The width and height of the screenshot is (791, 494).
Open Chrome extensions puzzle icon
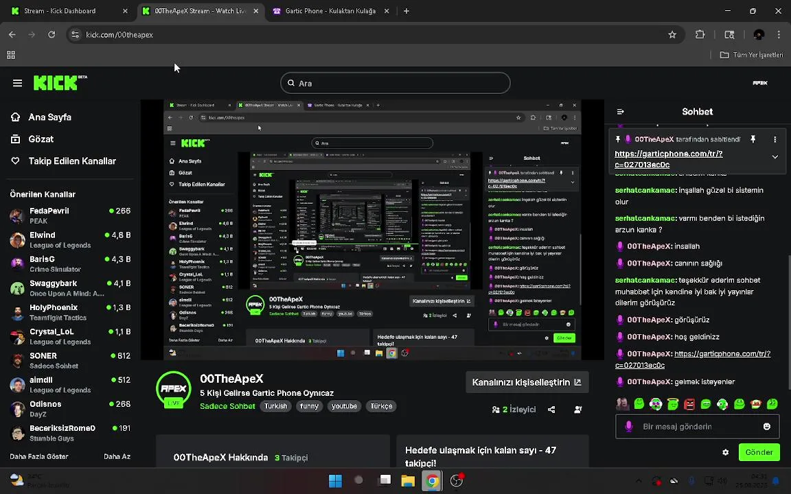tap(700, 35)
